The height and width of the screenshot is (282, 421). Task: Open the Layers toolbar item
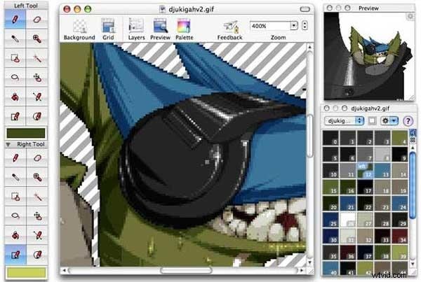tap(136, 29)
